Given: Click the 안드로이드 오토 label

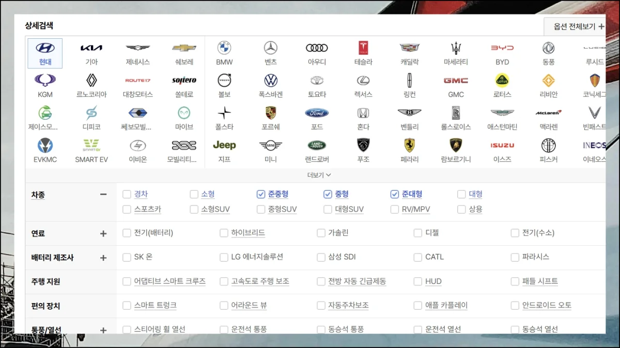Looking at the screenshot, I should (547, 305).
